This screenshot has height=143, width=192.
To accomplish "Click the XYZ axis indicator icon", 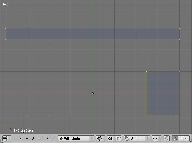I will [7, 127].
